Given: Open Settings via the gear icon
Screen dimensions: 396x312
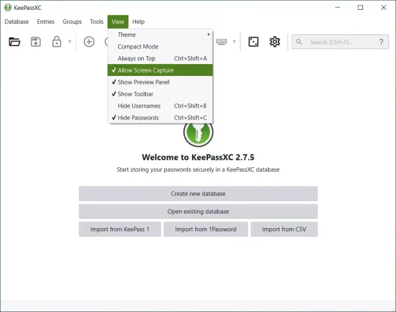Looking at the screenshot, I should pos(275,42).
